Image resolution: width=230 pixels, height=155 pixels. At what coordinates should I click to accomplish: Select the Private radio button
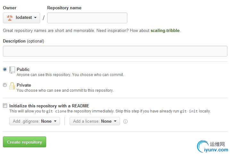click(x=5, y=85)
